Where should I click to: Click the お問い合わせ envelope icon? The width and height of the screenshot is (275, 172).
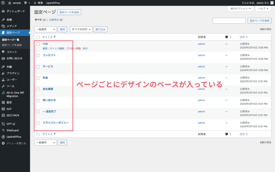click(3, 58)
